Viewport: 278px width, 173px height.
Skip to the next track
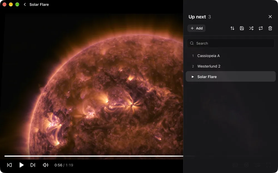point(33,165)
